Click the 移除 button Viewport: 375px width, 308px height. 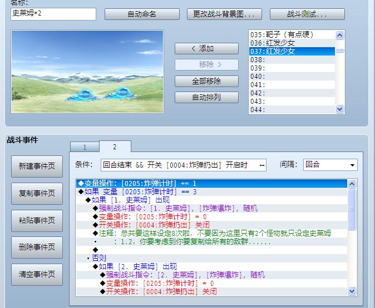(x=206, y=65)
